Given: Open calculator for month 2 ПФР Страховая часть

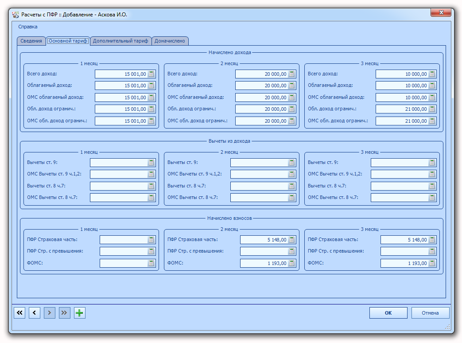Looking at the screenshot, I should 292,240.
